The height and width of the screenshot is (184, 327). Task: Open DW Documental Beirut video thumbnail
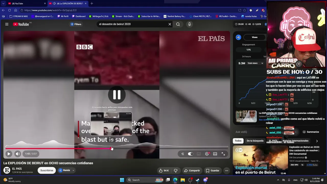coord(260,160)
